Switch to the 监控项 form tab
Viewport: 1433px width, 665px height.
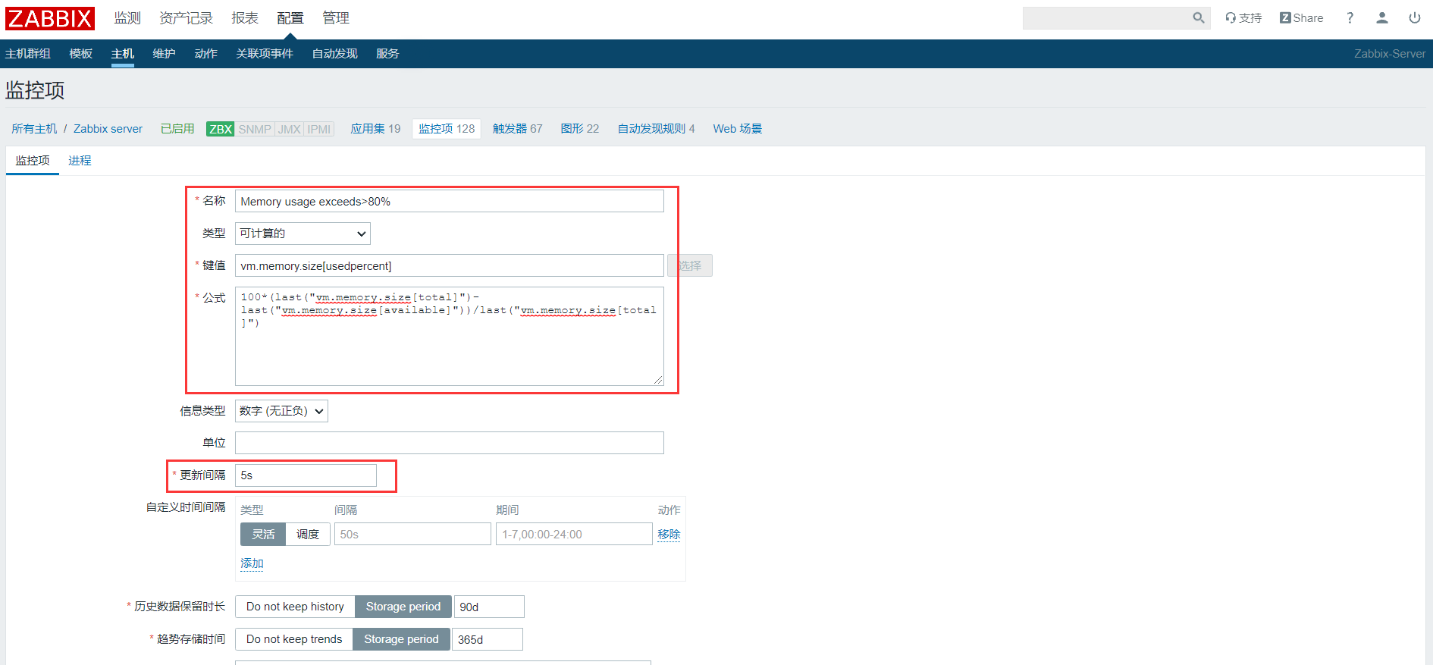(x=33, y=161)
